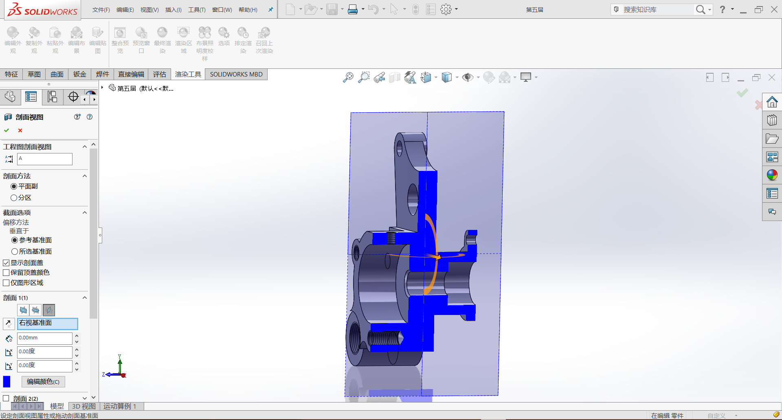The width and height of the screenshot is (782, 420).
Task: Open the ConfigurationManager tab icon
Action: tap(52, 97)
